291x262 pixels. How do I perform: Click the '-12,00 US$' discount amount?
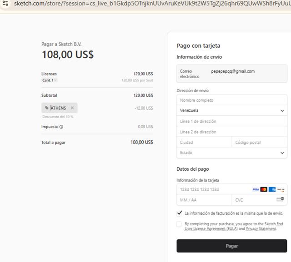point(144,108)
